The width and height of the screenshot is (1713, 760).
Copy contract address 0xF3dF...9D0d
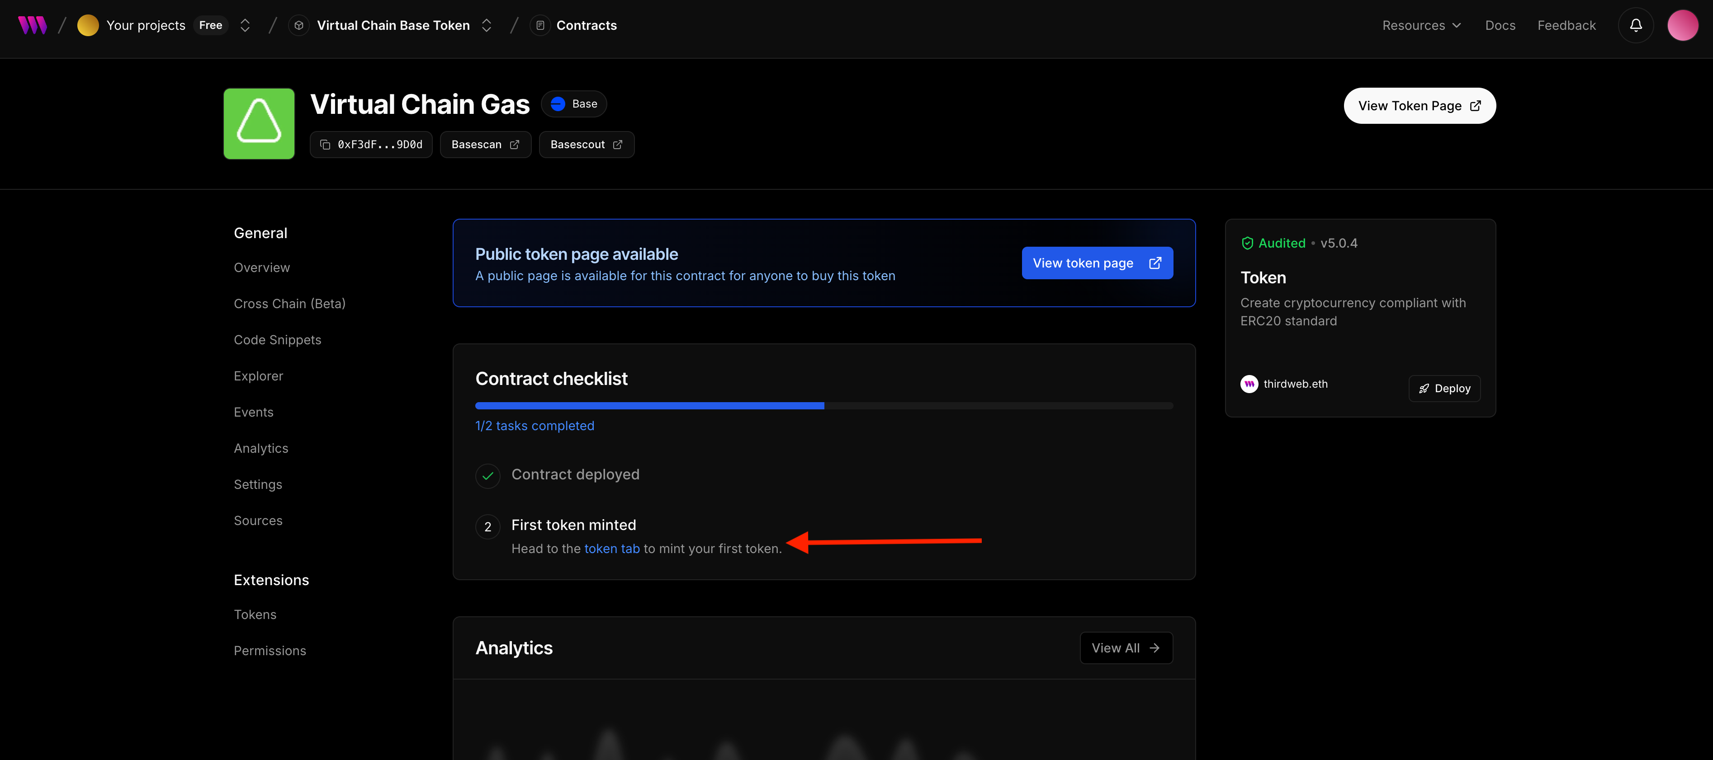pyautogui.click(x=371, y=144)
